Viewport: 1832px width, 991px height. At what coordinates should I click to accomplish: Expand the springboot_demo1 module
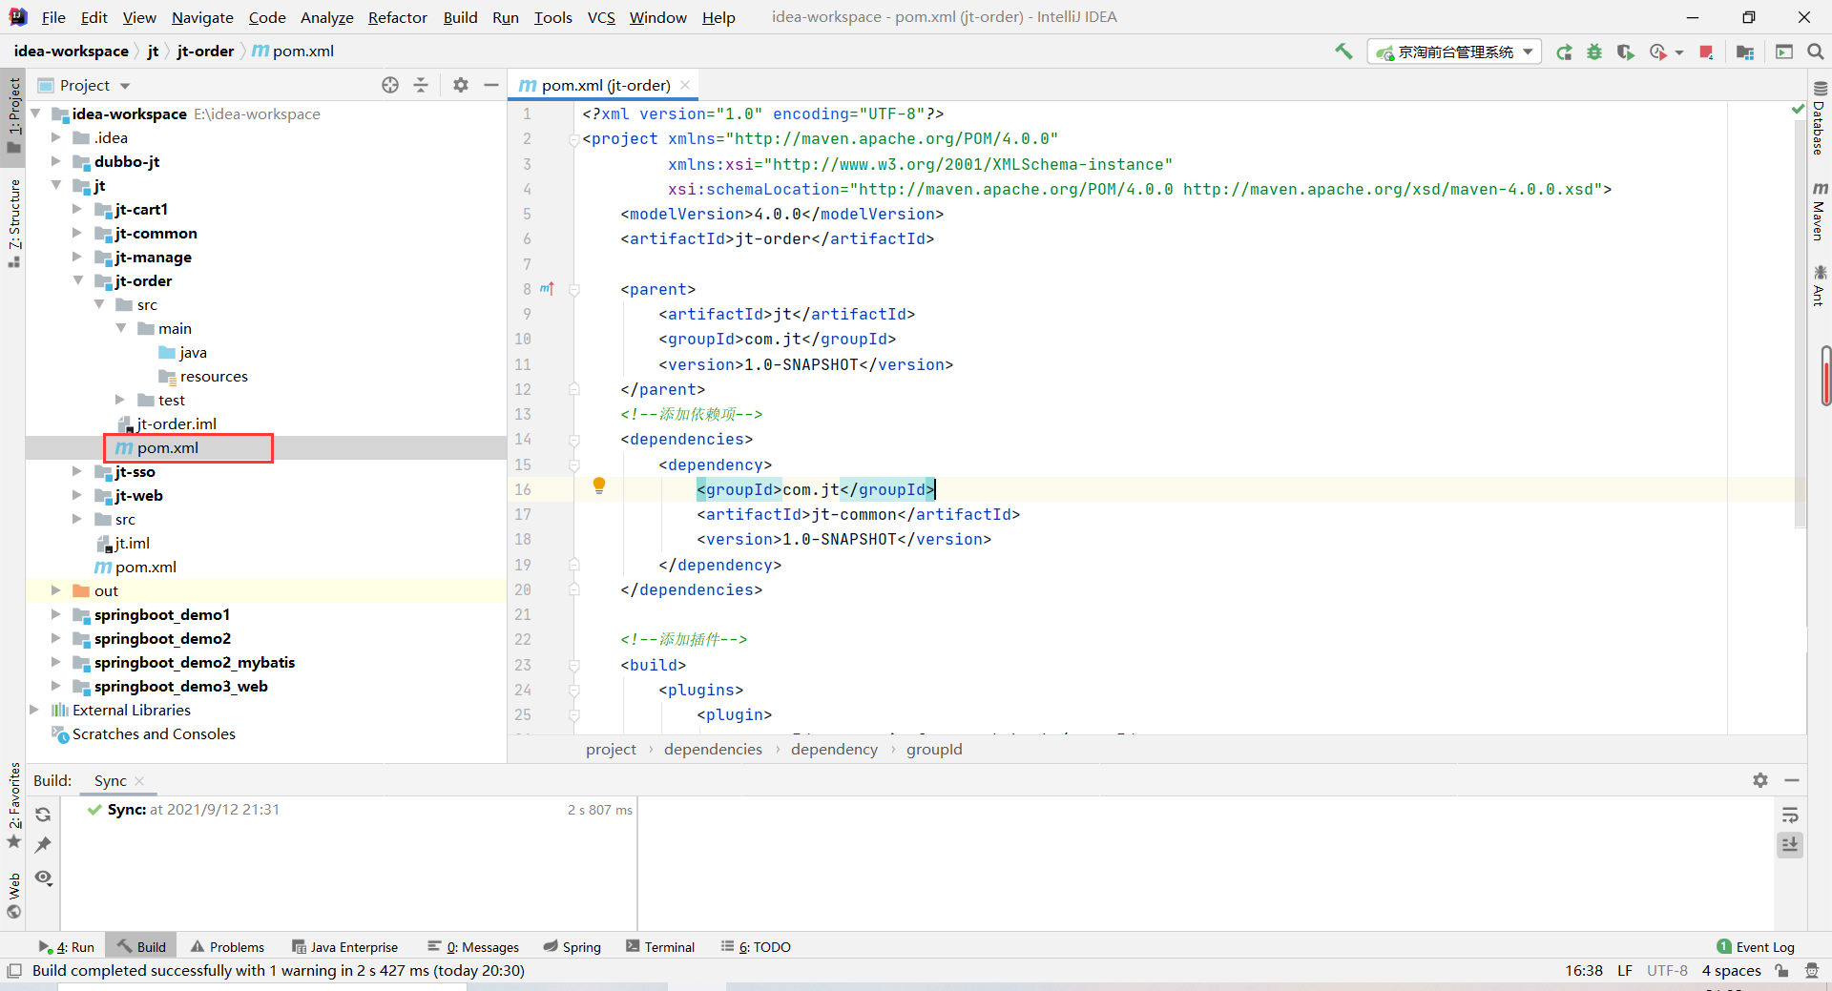pos(56,614)
